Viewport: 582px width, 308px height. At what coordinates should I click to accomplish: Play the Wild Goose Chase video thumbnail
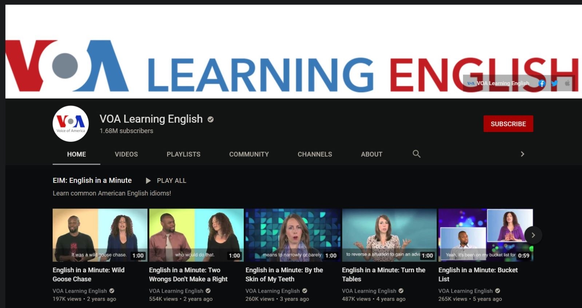pyautogui.click(x=100, y=235)
